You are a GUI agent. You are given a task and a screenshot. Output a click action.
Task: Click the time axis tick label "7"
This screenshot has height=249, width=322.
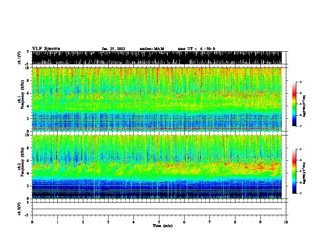[x=210, y=222]
